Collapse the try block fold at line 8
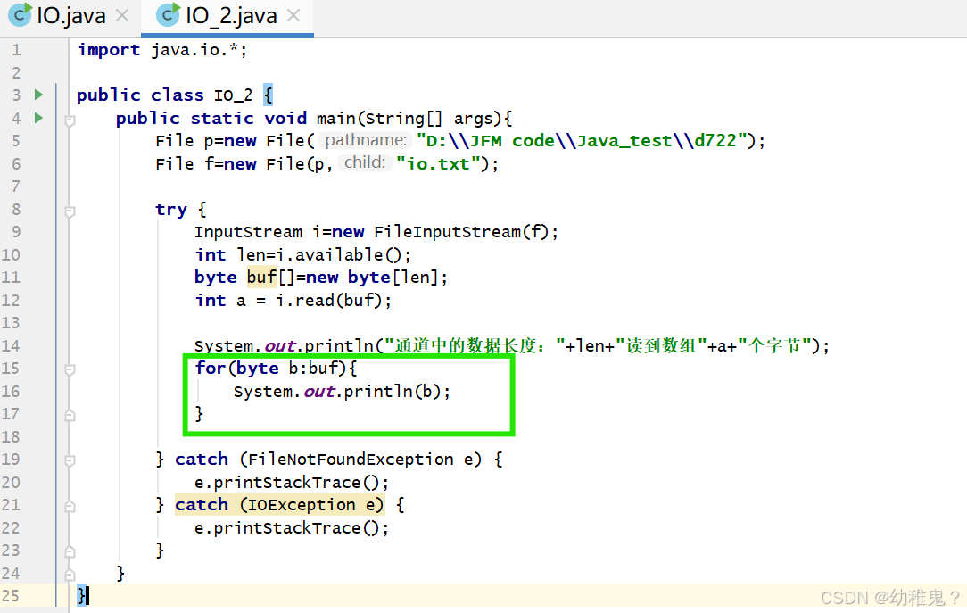Viewport: 967px width, 613px height. coord(70,211)
